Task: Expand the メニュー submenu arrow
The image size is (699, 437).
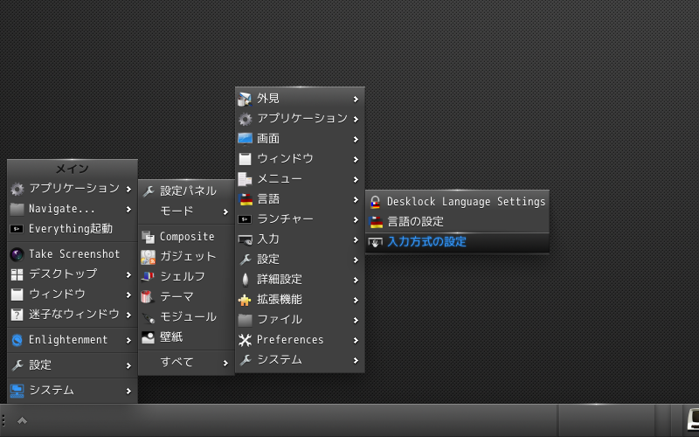Action: 356,179
